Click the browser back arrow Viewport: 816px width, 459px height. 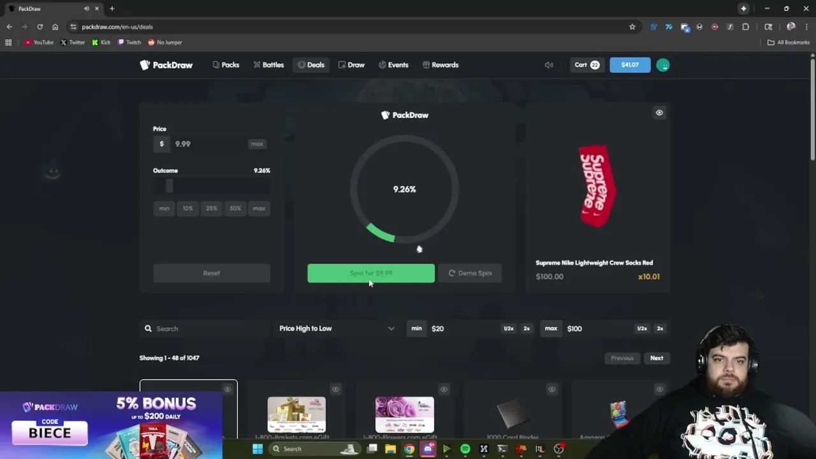coord(9,27)
